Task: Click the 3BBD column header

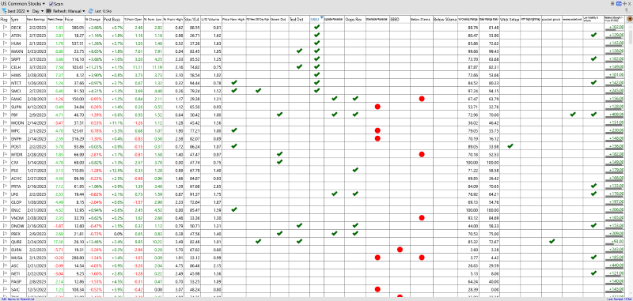Action: pyautogui.click(x=400, y=19)
